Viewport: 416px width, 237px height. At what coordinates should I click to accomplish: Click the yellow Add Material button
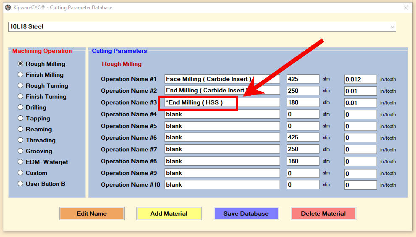(x=169, y=214)
